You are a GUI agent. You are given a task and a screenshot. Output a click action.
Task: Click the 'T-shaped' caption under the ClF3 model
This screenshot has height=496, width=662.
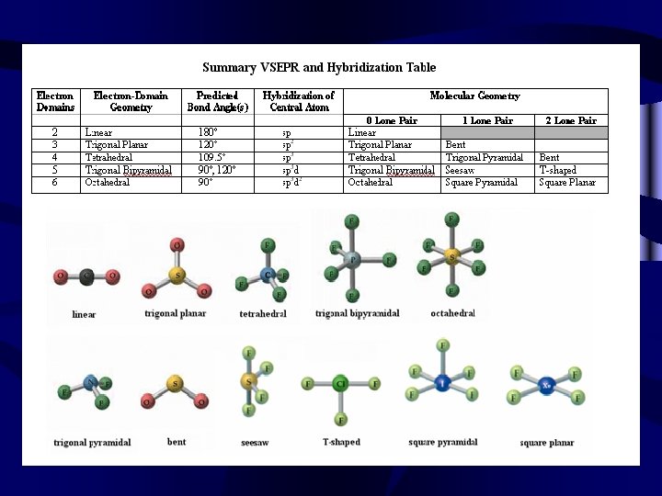coord(341,442)
